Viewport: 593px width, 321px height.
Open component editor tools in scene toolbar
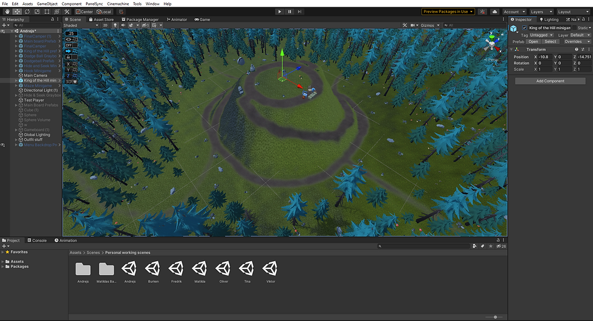point(405,25)
